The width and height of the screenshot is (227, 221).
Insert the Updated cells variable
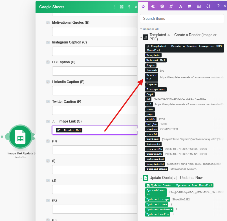coord(158,214)
